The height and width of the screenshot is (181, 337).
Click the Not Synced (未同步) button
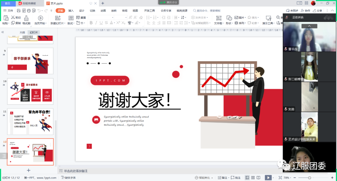tap(292, 11)
